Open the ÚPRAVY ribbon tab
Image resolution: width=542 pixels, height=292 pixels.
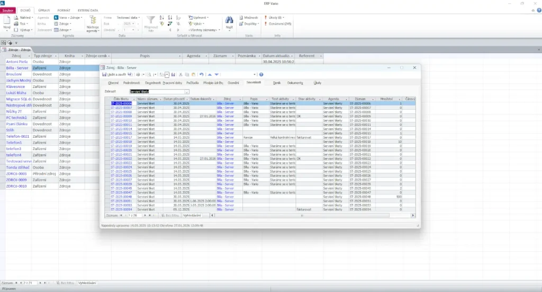[x=44, y=10]
